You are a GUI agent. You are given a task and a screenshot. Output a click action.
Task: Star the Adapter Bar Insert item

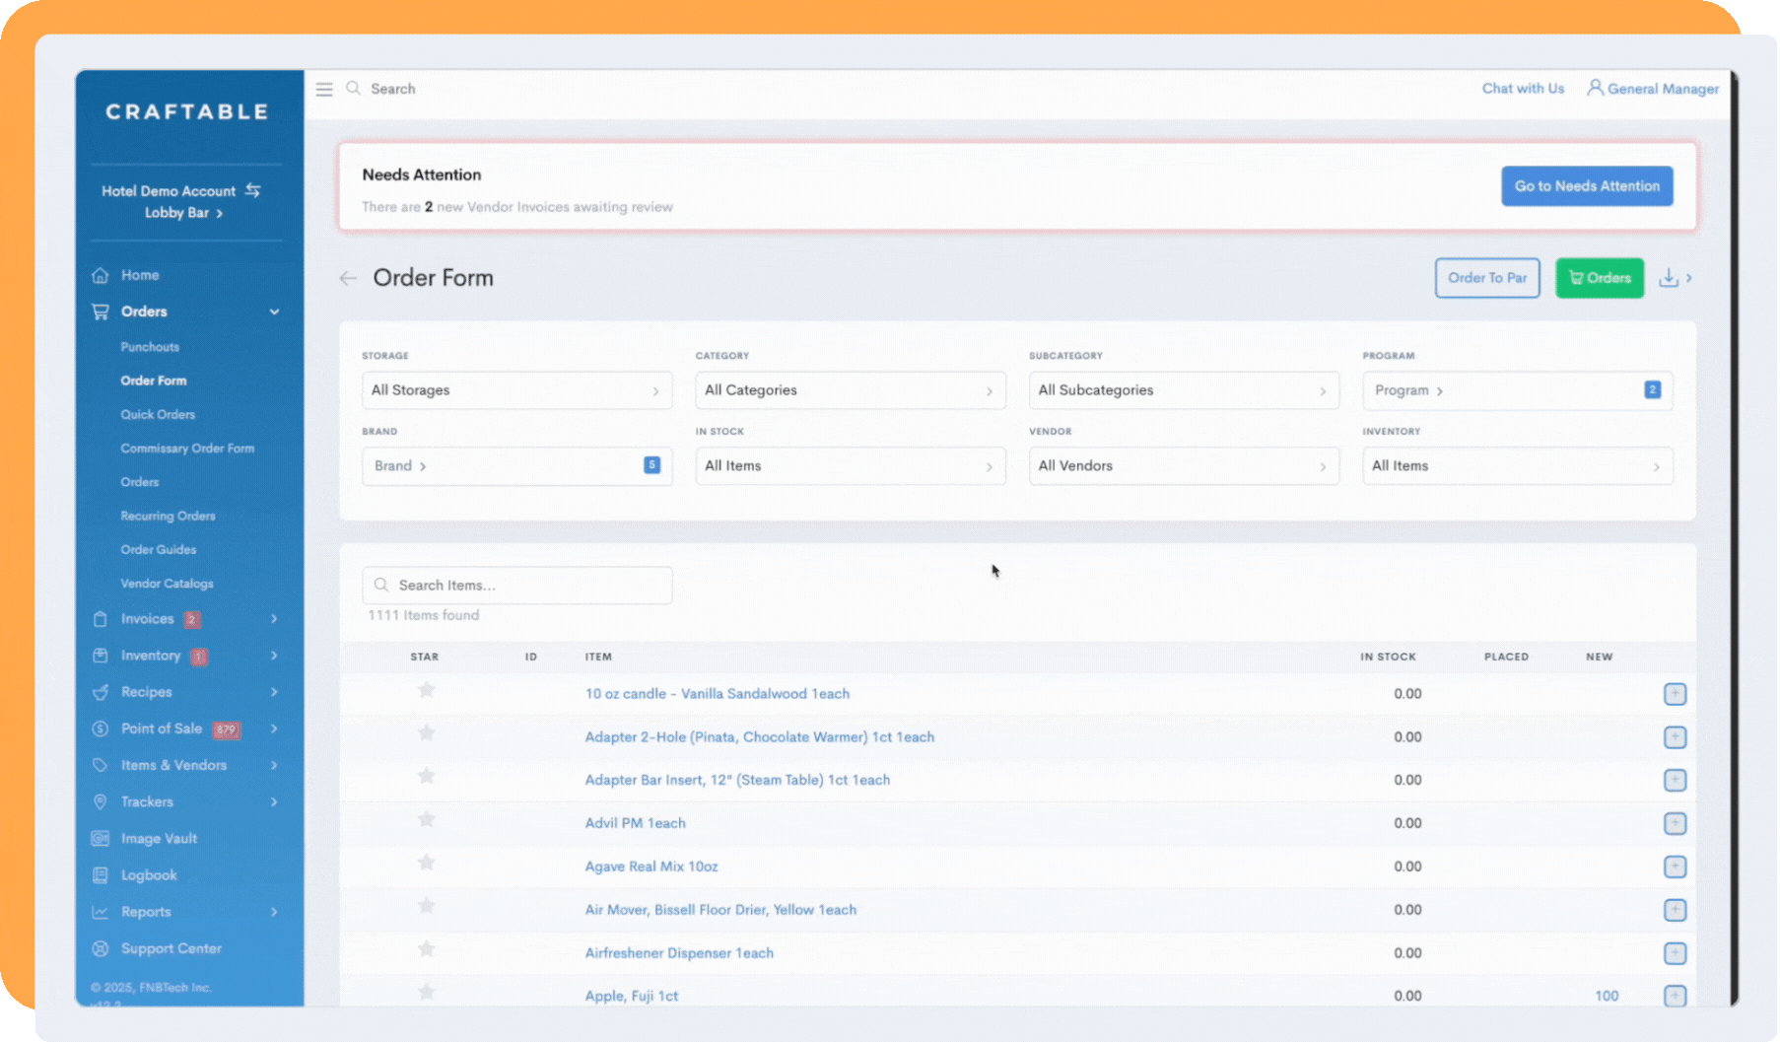tap(426, 776)
